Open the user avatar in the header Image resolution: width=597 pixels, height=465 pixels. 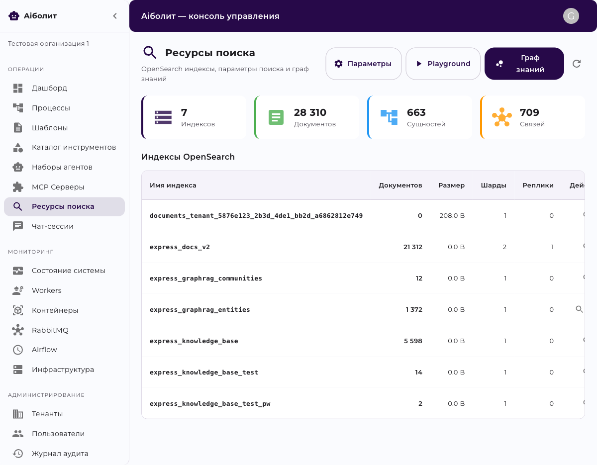pyautogui.click(x=571, y=16)
